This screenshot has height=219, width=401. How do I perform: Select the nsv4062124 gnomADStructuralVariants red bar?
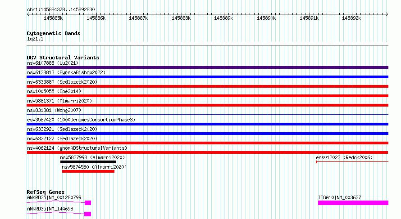[207, 152]
